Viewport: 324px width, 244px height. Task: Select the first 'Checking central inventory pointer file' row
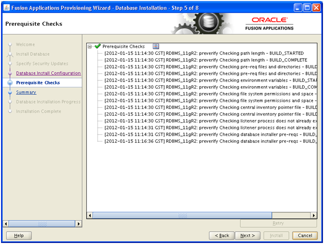point(210,107)
